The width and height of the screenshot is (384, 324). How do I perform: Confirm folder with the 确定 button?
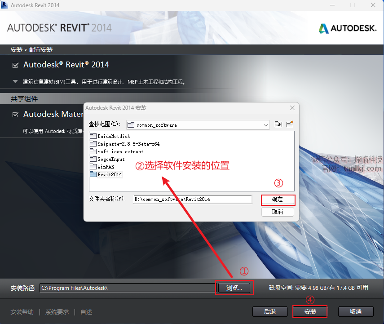click(278, 200)
